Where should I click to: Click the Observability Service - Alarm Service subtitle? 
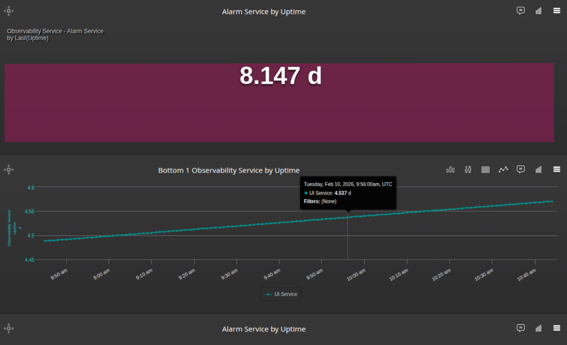(x=55, y=34)
